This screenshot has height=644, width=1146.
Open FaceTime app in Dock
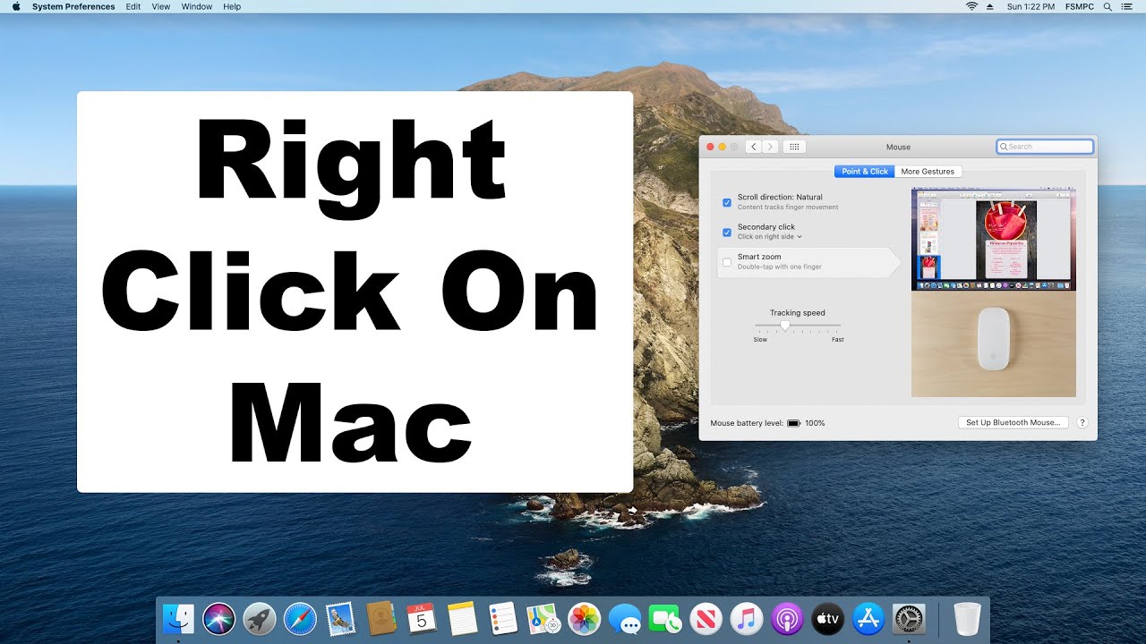(665, 618)
